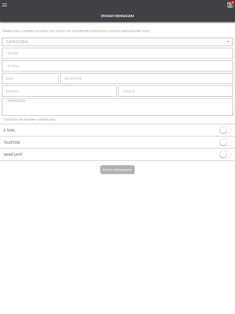Focus the ESTADO field
The image size is (235, 314).
click(x=60, y=91)
